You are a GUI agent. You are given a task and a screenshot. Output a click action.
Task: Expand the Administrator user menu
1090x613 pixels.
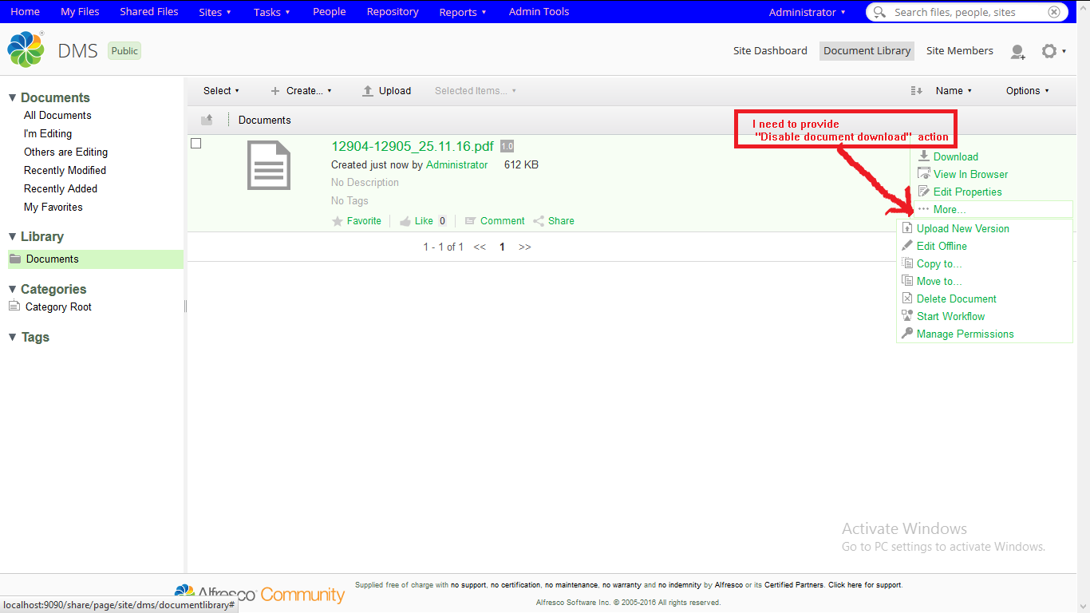pos(807,12)
